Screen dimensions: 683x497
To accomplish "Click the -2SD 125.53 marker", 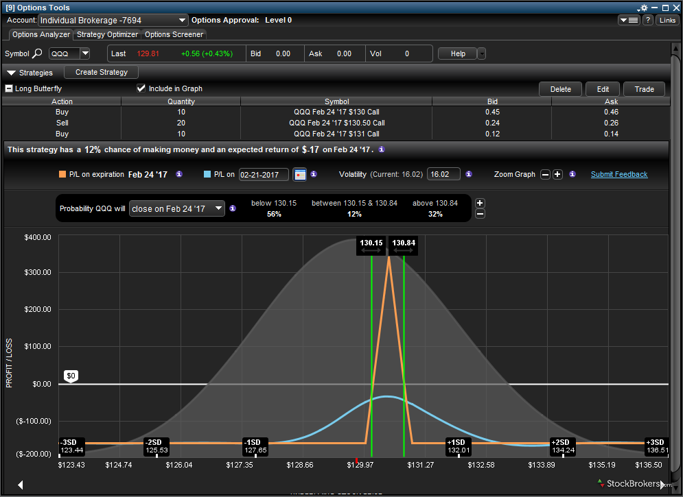I will tap(157, 446).
